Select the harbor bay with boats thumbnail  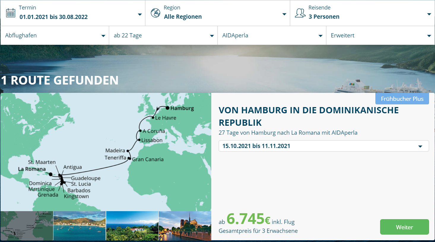point(80,226)
